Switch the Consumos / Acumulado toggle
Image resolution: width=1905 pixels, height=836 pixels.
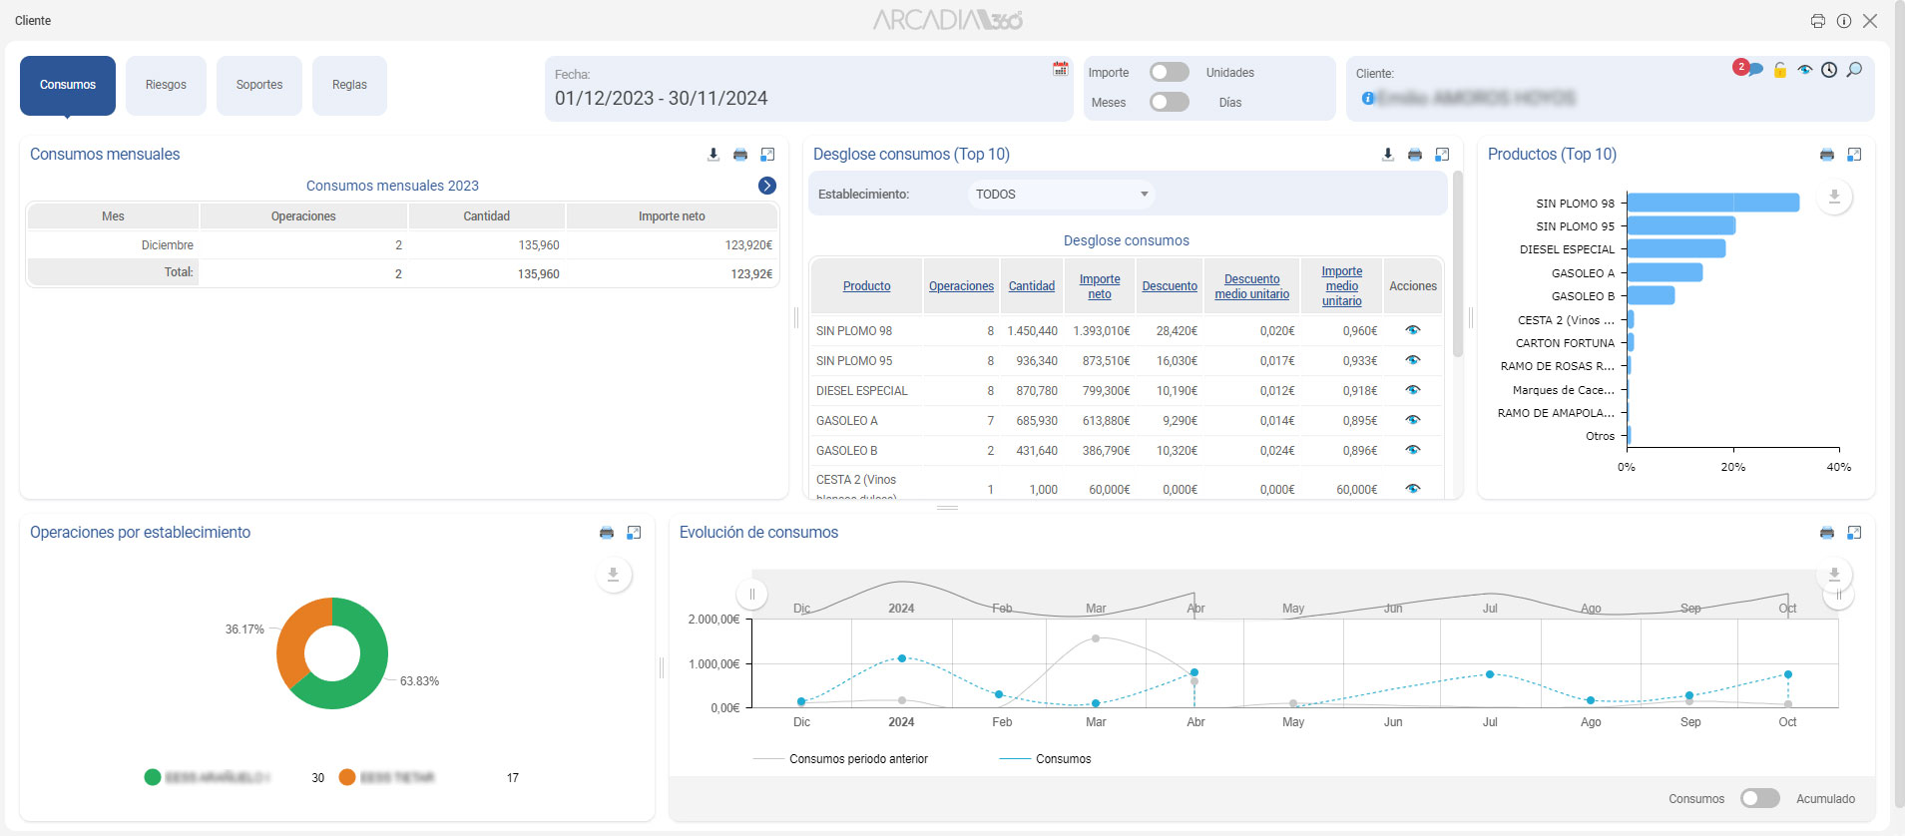click(x=1759, y=798)
